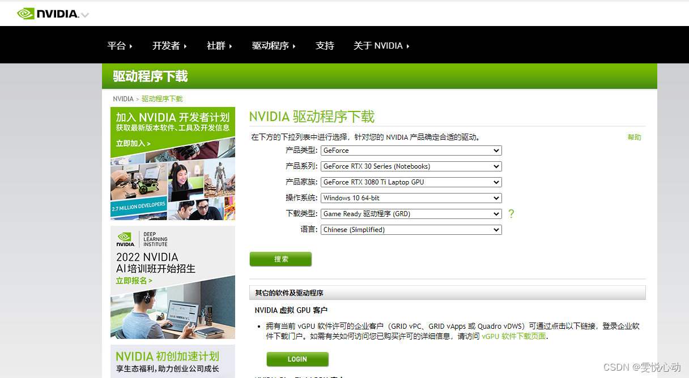This screenshot has width=689, height=378.
Task: Open the 产品类型 dropdown showing GeForce
Action: click(411, 151)
